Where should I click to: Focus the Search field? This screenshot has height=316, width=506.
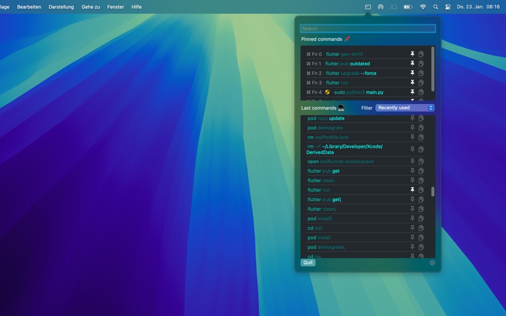coord(368,28)
